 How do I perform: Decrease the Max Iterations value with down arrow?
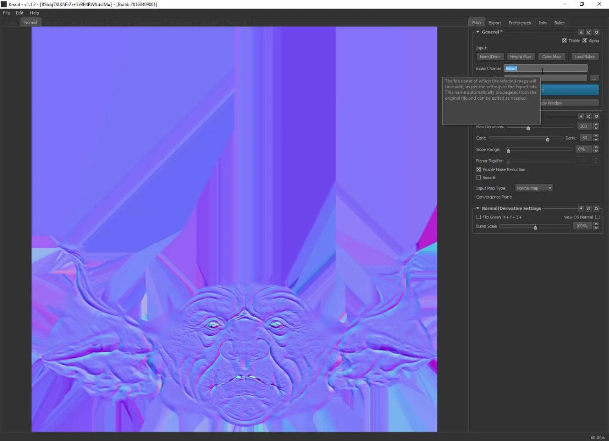point(596,128)
